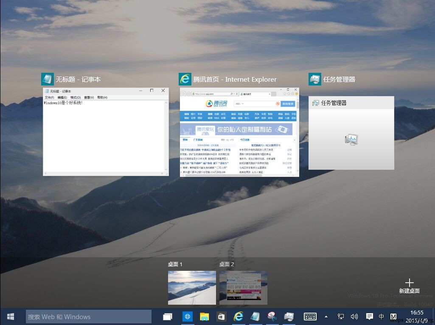This screenshot has height=325, width=435.
Task: Launch the Store taskbar icon
Action: [x=221, y=317]
